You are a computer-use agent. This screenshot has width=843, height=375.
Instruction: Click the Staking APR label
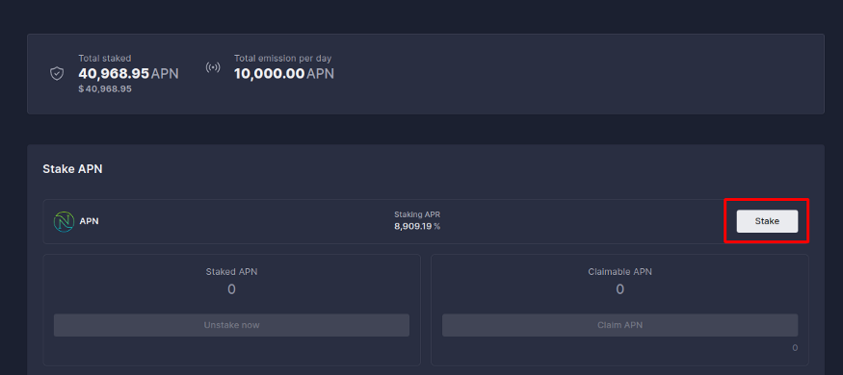click(417, 214)
